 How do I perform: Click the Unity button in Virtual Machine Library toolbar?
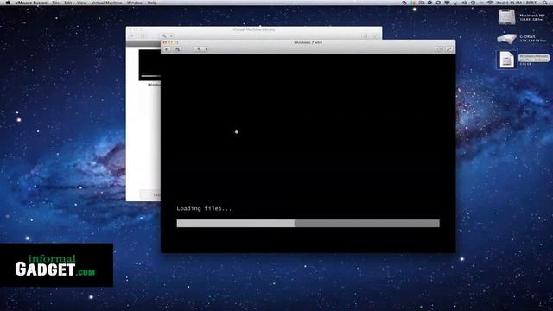tap(365, 36)
